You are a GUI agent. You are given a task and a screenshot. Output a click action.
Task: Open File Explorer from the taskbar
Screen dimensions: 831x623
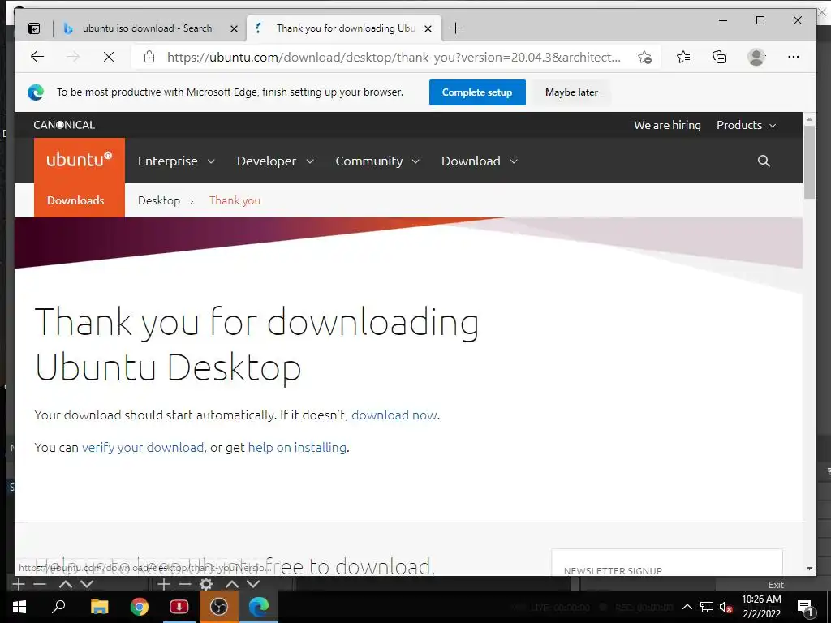point(99,607)
